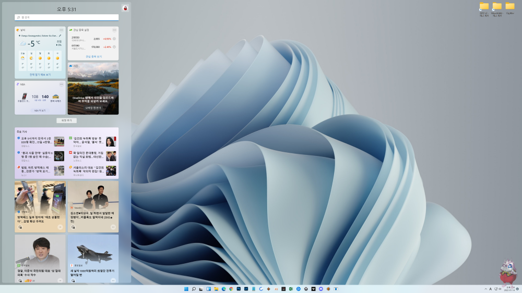This screenshot has height=293, width=522.
Task: Open the system tray clock and date
Action: [x=509, y=289]
